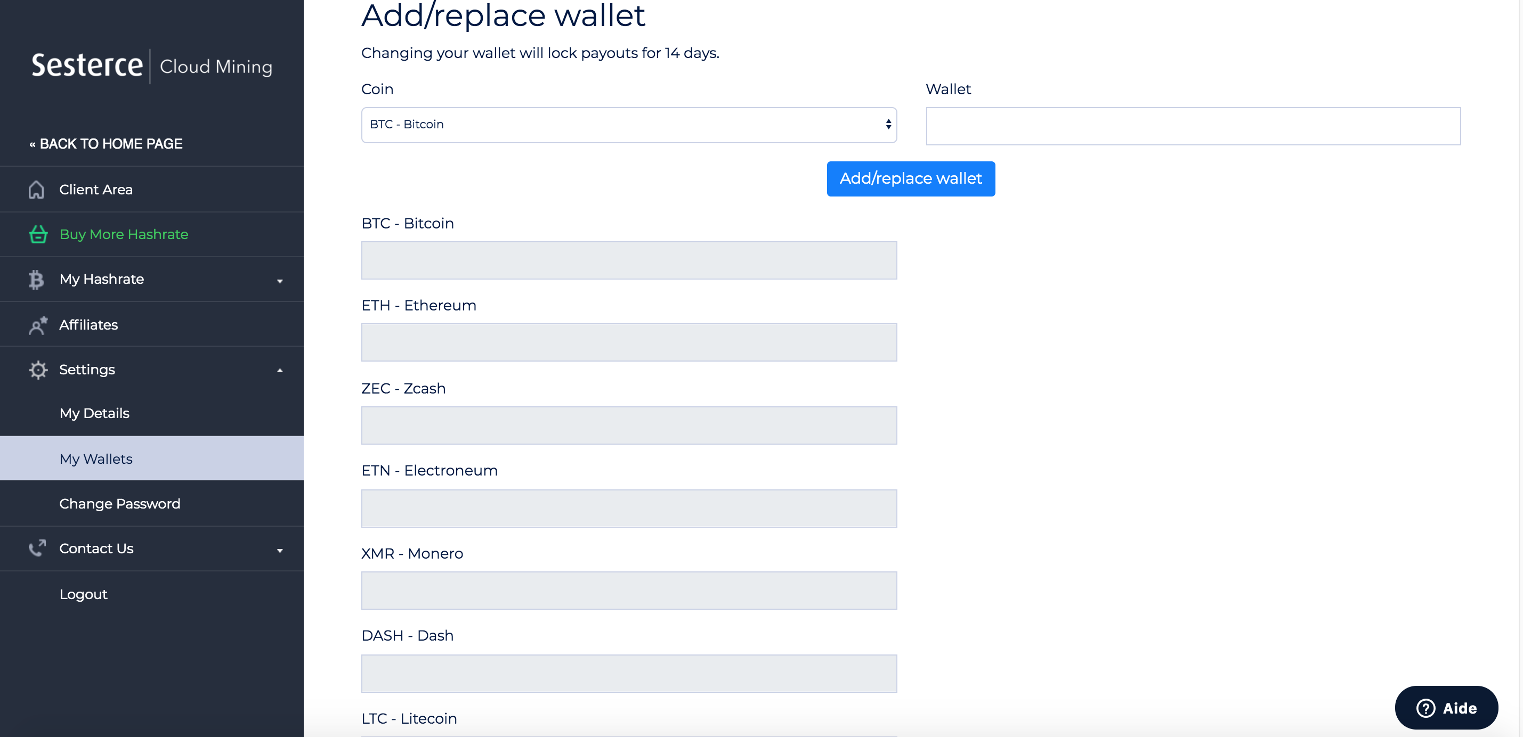Select My Wallets in the sidebar

point(152,458)
